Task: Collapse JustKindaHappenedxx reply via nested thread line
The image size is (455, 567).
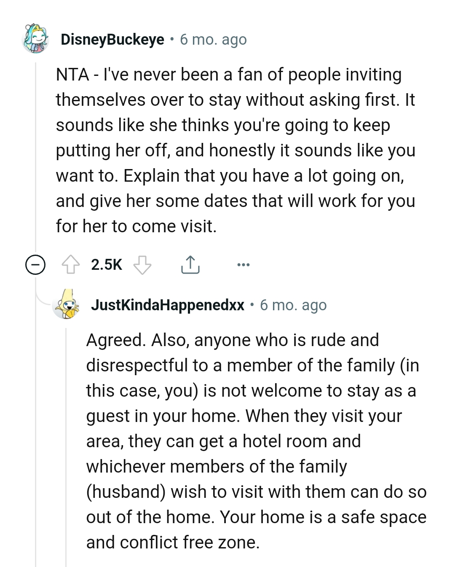Action: tap(66, 443)
